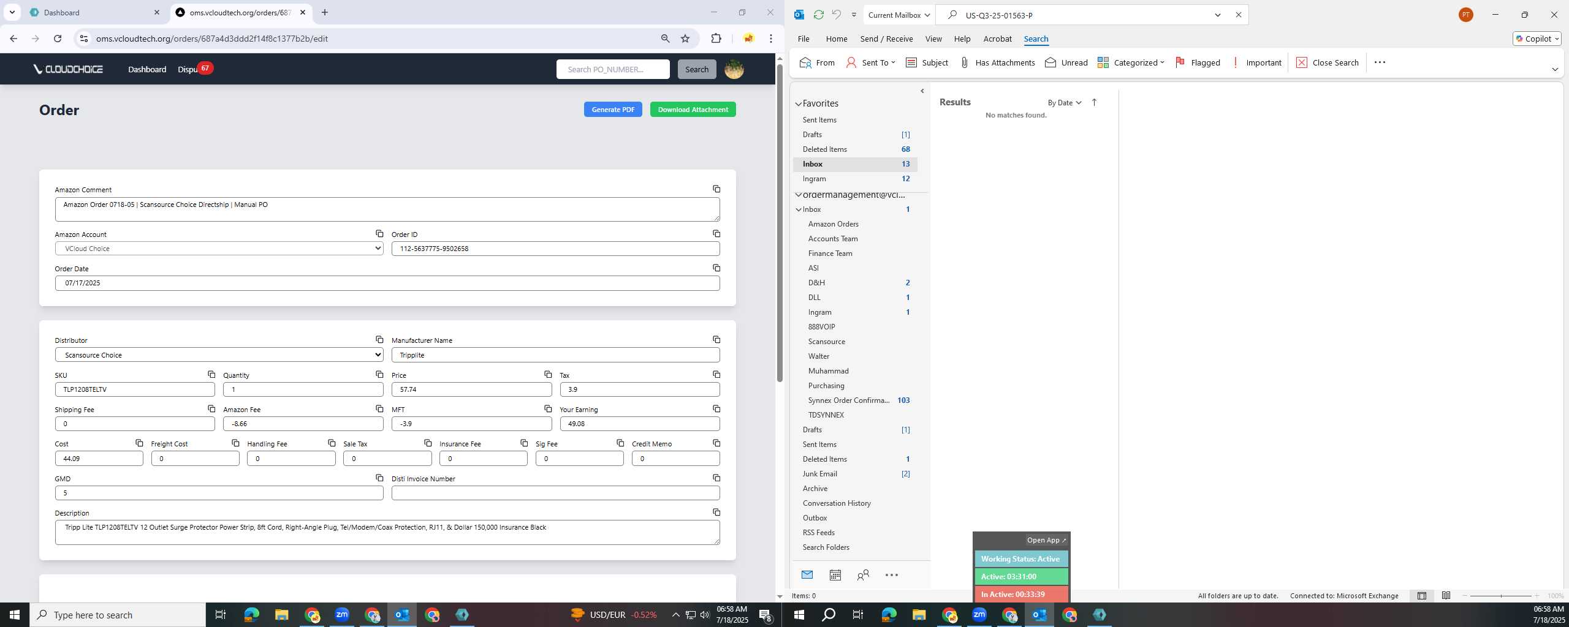
Task: Open the Acrobat ribbon tab
Action: click(x=997, y=39)
